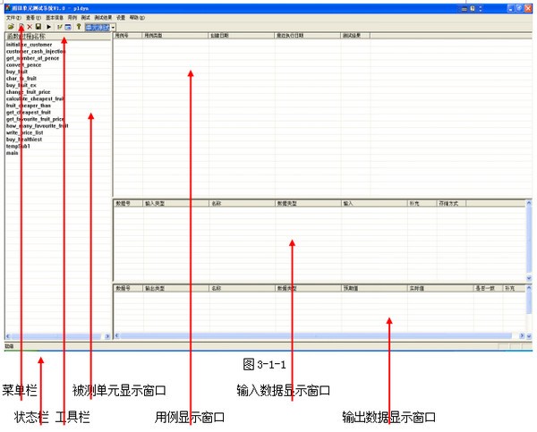Click the save floppy disk icon
The height and width of the screenshot is (432, 537).
point(38,27)
